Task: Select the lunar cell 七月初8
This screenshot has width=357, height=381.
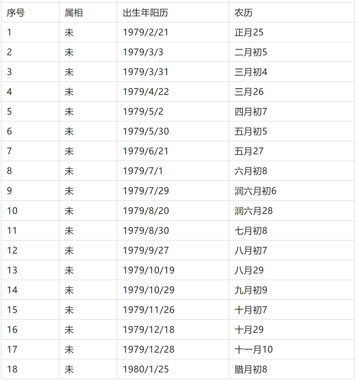Action: tap(291, 230)
